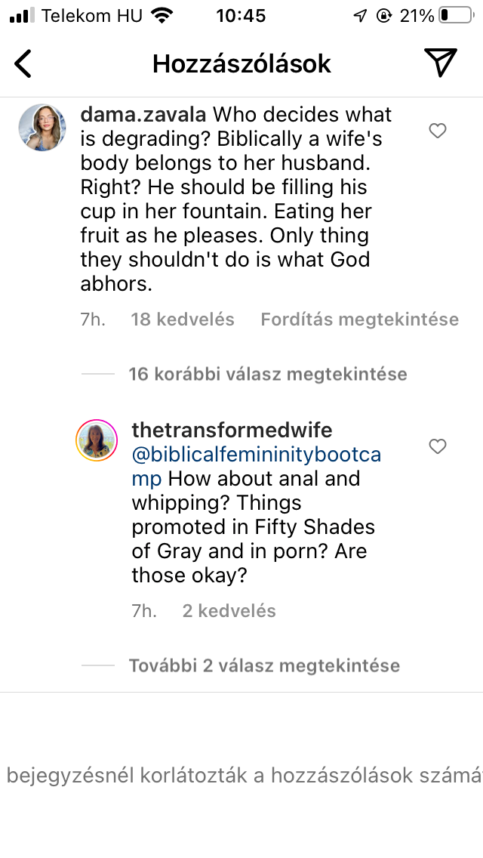Viewport: 483px width, 858px height.
Task: View the 18 kedvelés likes list
Action: (183, 319)
